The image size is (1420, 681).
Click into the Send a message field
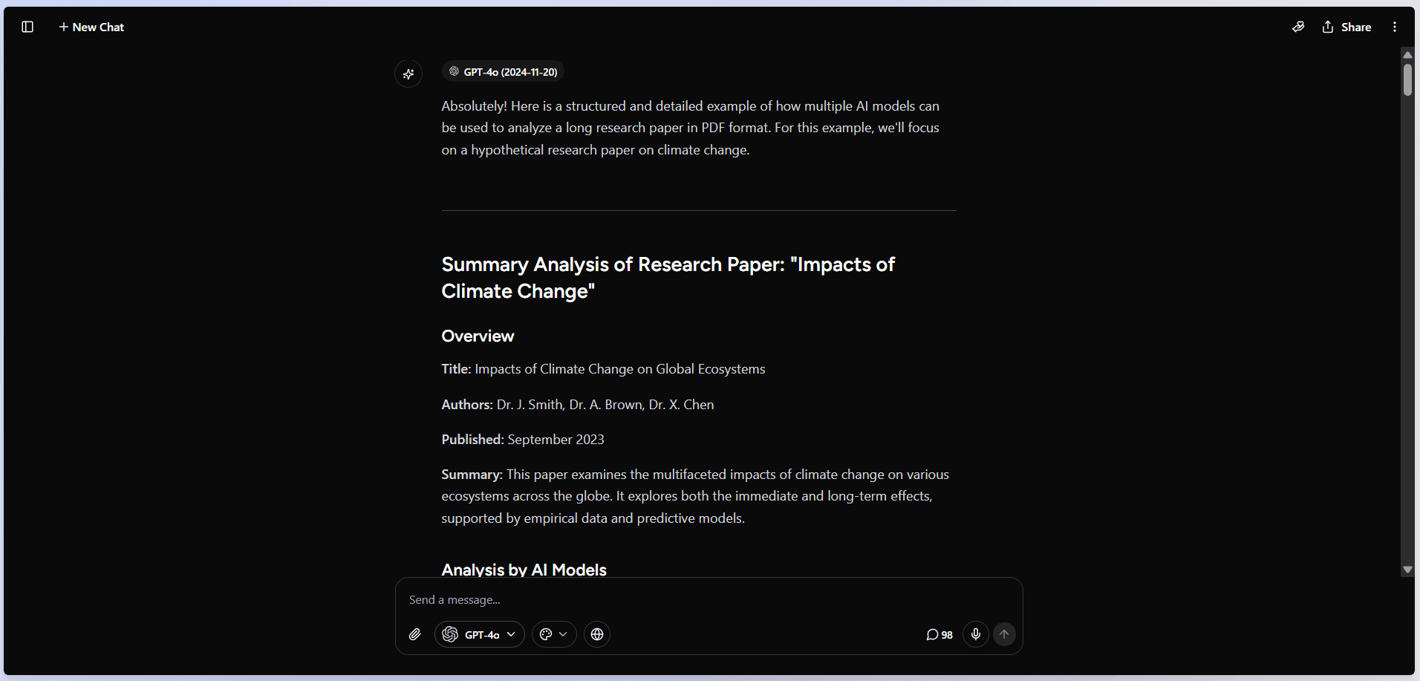(x=709, y=599)
